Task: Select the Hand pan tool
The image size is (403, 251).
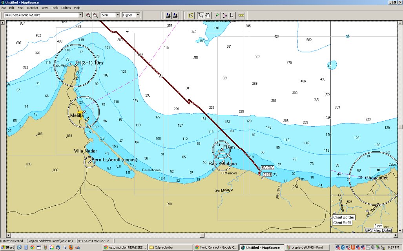Action: [x=208, y=15]
